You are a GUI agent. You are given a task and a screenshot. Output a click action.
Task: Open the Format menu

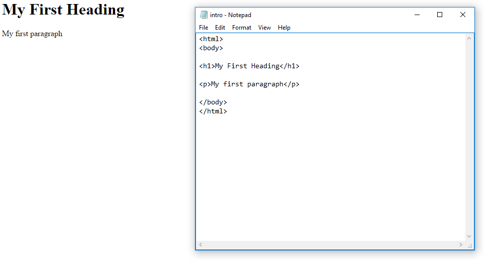point(242,28)
